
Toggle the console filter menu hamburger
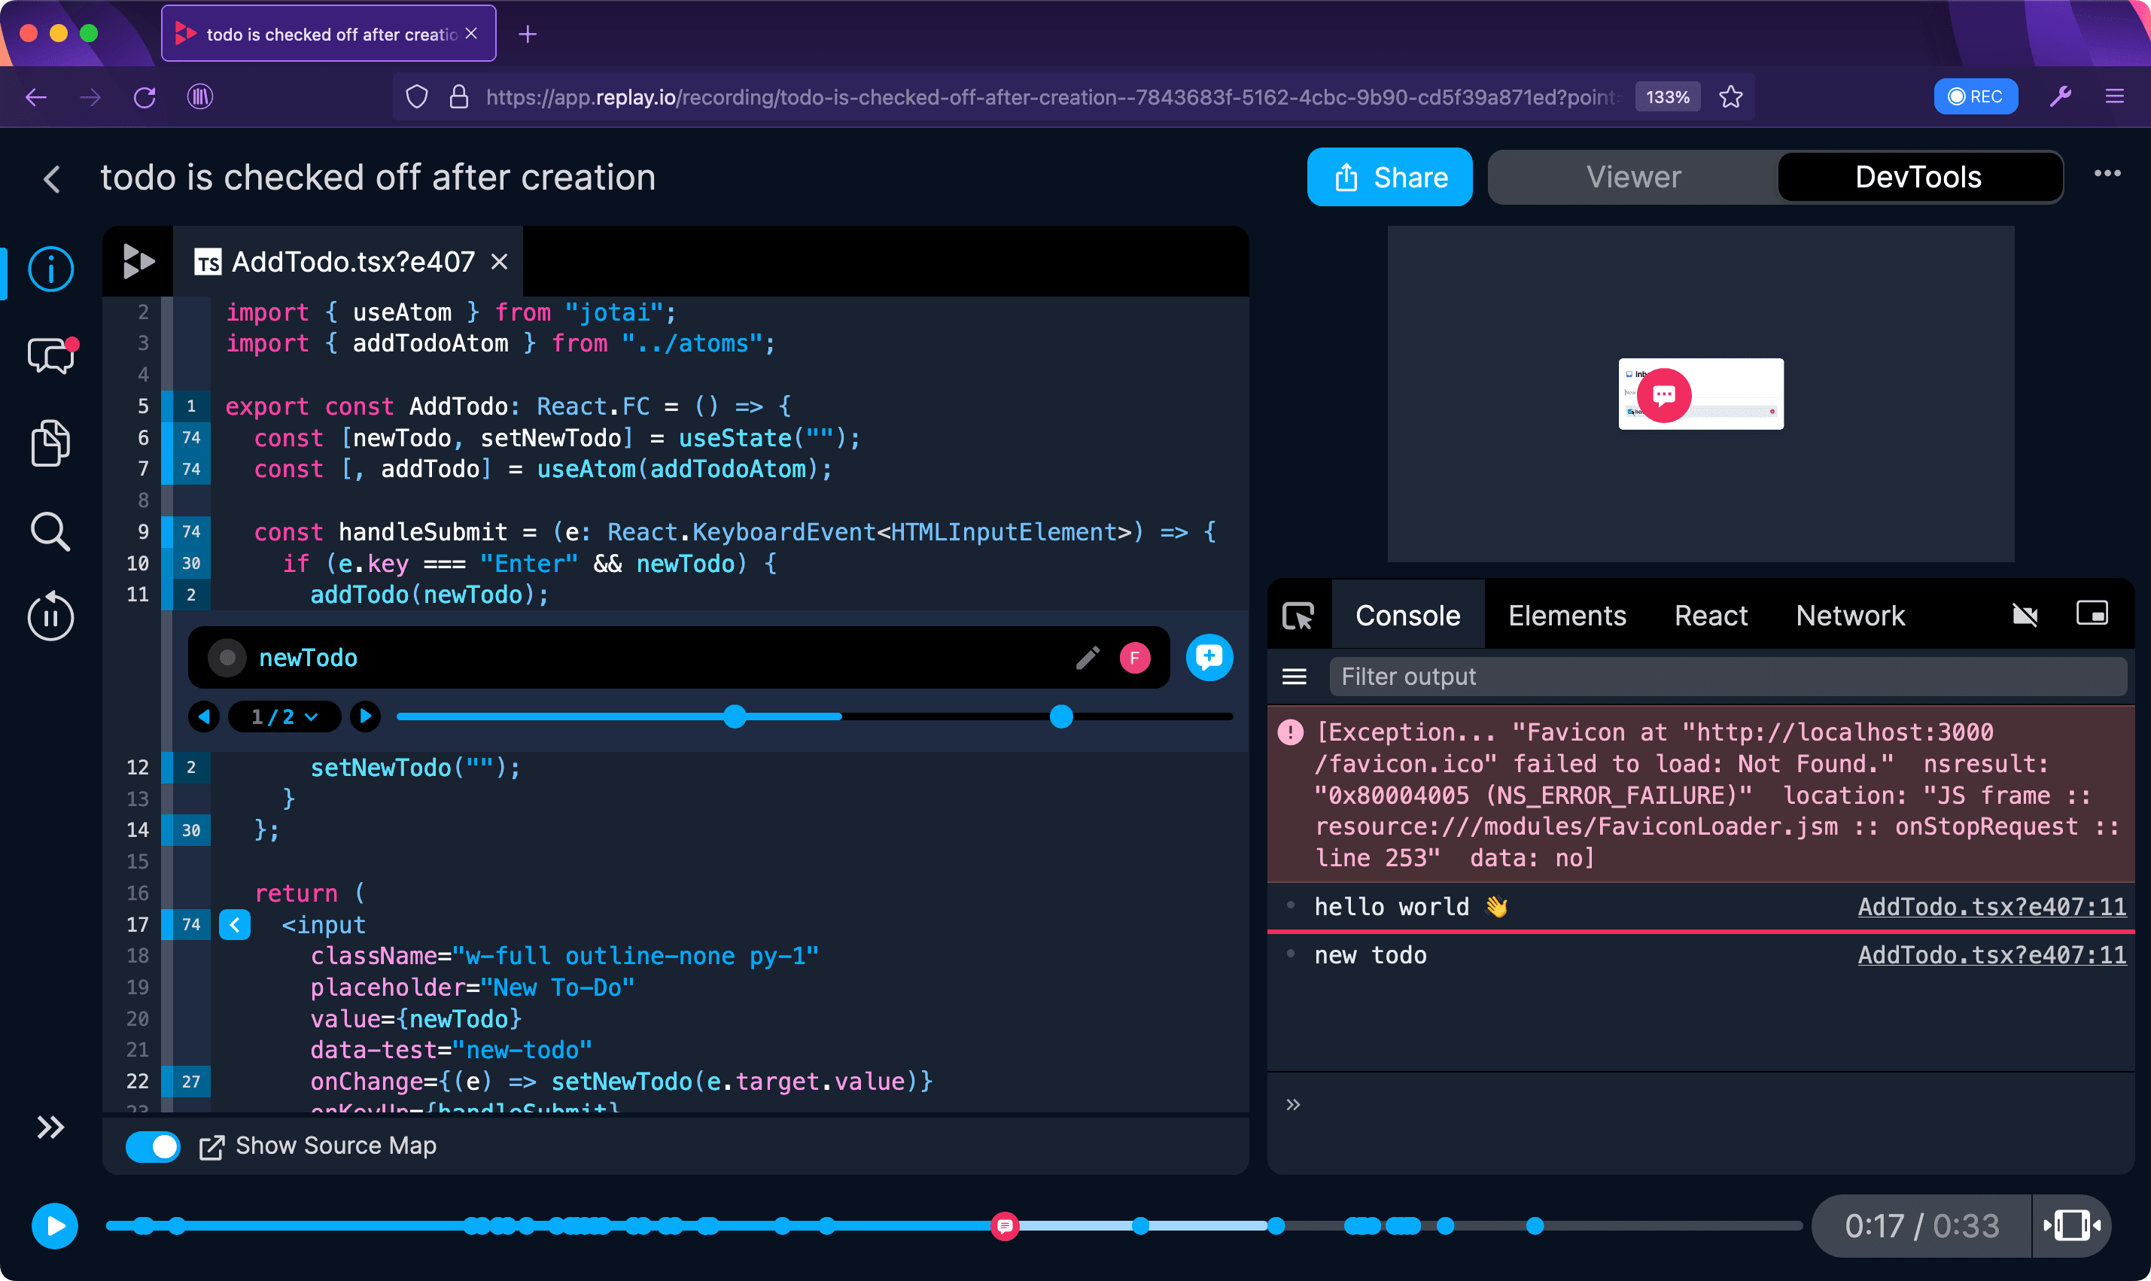(x=1294, y=677)
